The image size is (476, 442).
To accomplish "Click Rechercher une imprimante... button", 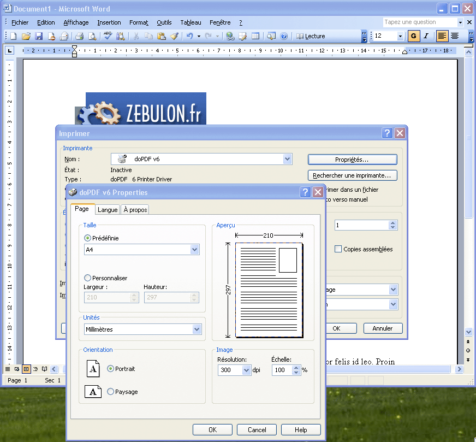I will click(352, 175).
